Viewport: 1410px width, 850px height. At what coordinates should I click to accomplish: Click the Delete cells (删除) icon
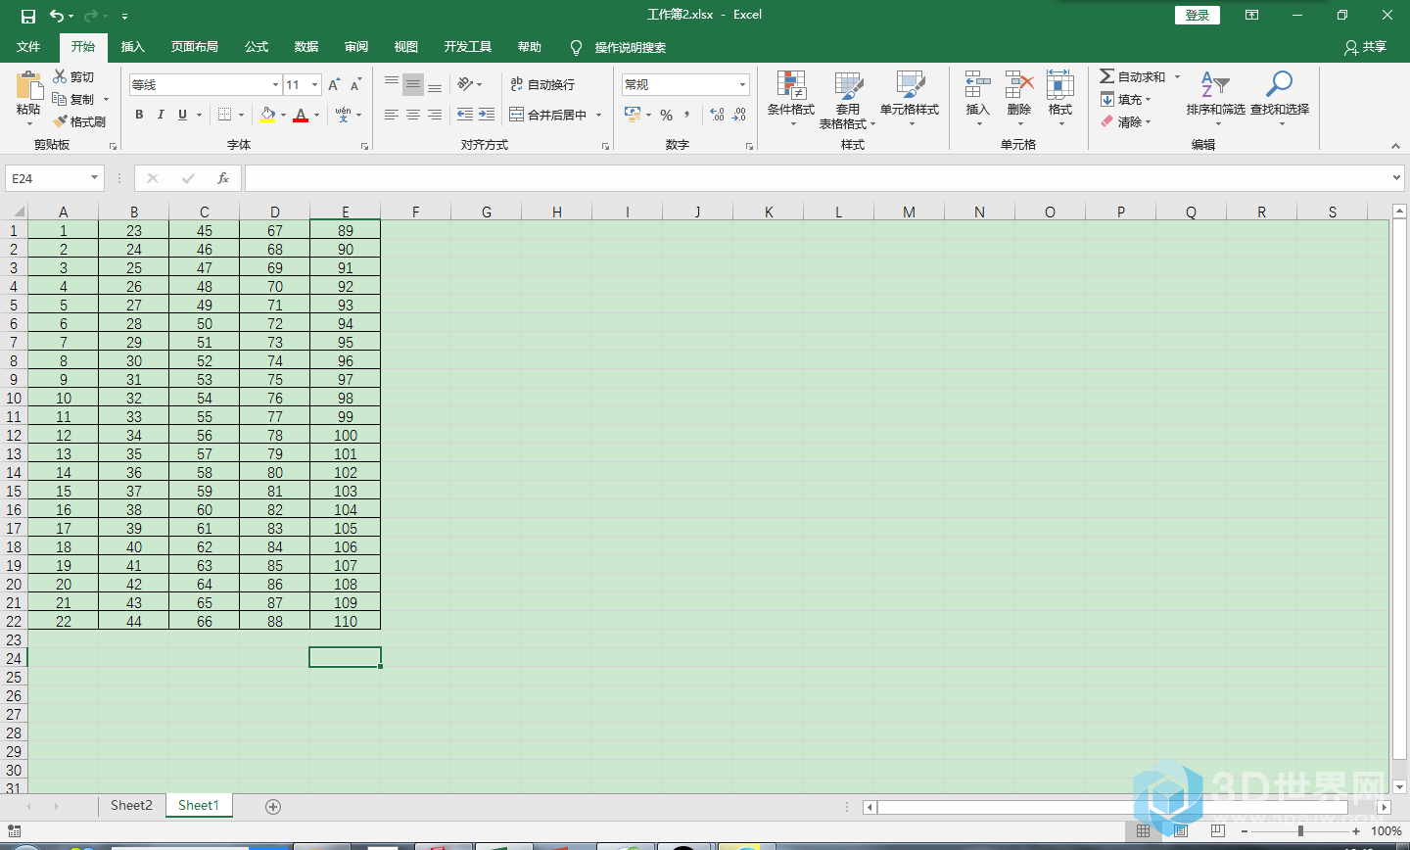click(1019, 85)
